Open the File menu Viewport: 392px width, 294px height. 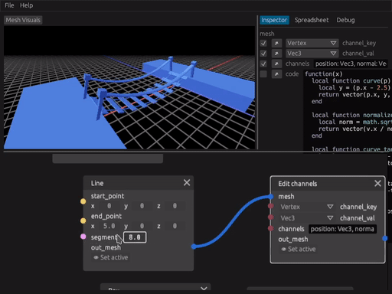tap(9, 5)
